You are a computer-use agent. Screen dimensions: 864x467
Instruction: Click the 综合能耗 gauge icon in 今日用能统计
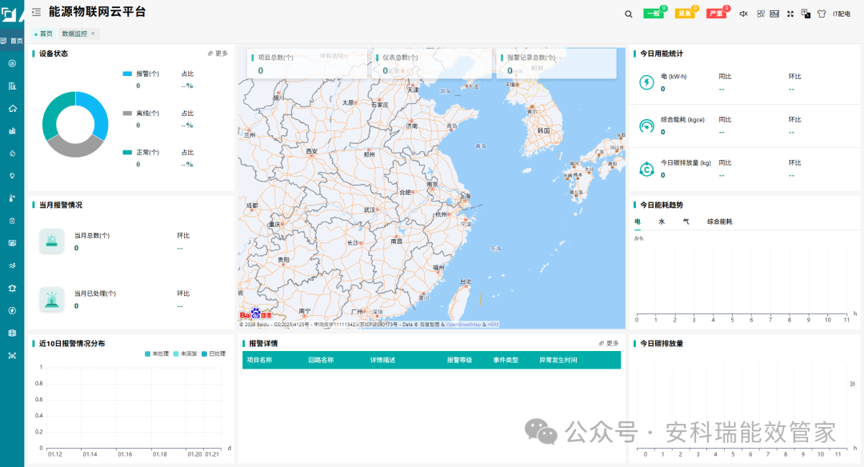click(646, 126)
